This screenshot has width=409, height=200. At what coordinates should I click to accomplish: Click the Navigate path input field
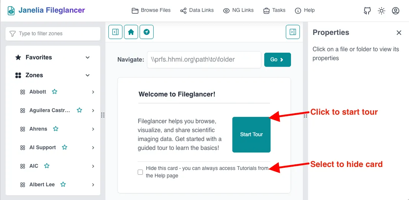click(204, 60)
